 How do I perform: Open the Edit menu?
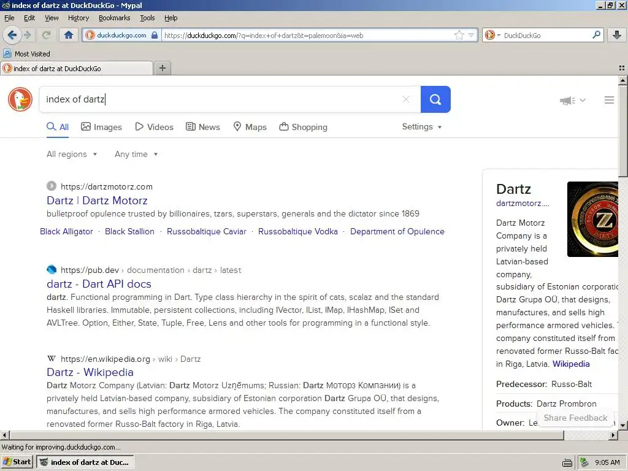point(29,18)
